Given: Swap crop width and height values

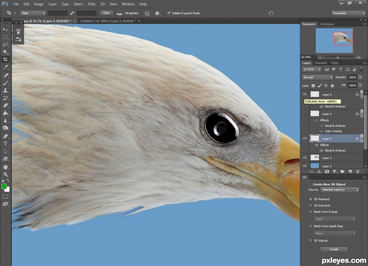Looking at the screenshot, I should (x=72, y=13).
